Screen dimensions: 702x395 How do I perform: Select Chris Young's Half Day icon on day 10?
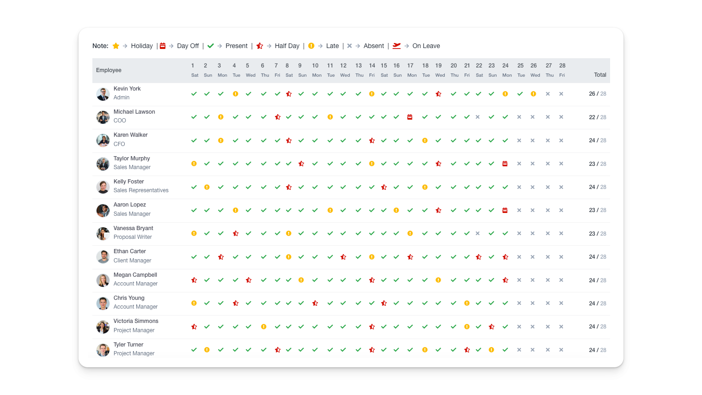[x=315, y=304]
